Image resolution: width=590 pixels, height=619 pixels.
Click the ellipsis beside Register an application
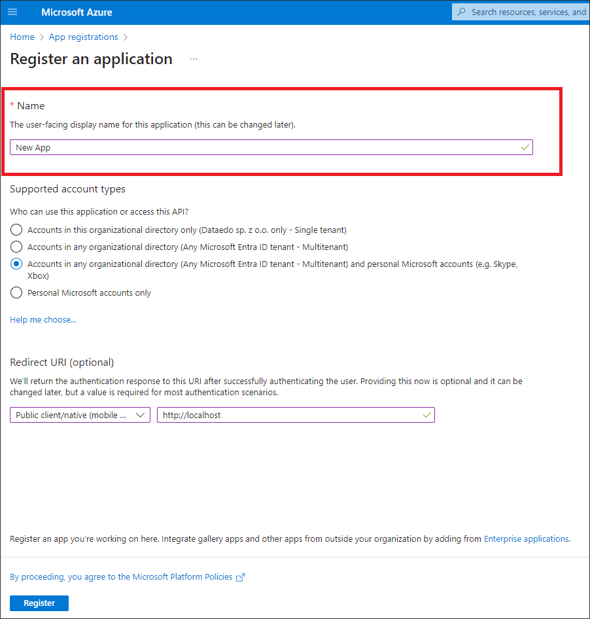click(194, 59)
